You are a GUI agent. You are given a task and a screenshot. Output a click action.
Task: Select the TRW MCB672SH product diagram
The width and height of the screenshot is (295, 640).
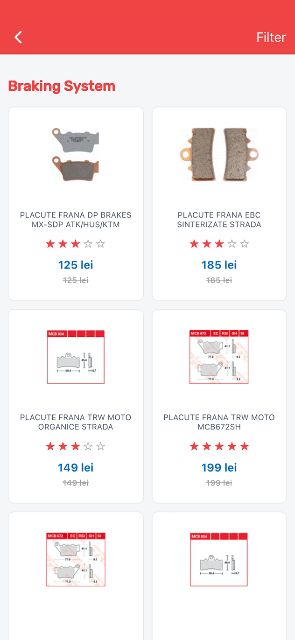[219, 357]
